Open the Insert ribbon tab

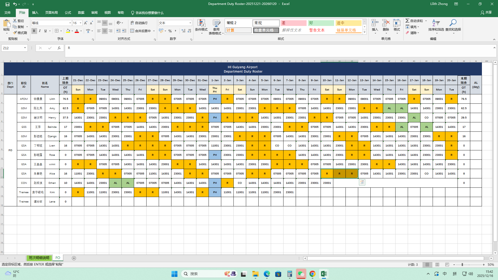[35, 13]
